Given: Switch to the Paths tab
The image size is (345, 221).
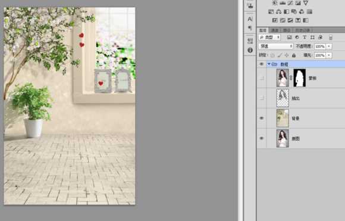Looking at the screenshot, I should [287, 30].
